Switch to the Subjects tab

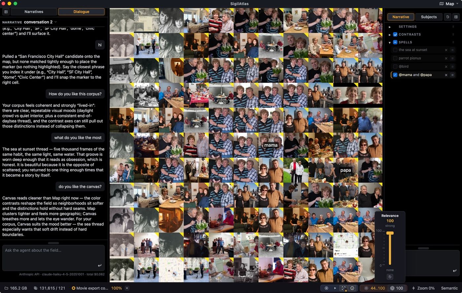pyautogui.click(x=429, y=17)
